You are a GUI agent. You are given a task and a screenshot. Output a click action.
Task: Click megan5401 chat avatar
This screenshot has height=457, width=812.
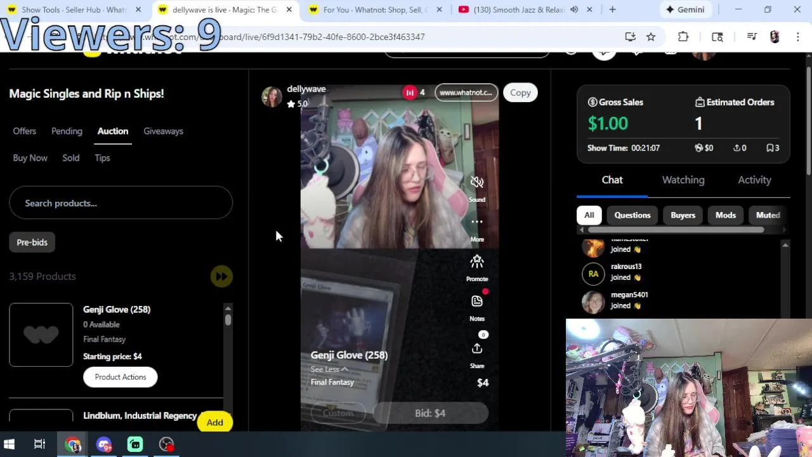pos(593,302)
